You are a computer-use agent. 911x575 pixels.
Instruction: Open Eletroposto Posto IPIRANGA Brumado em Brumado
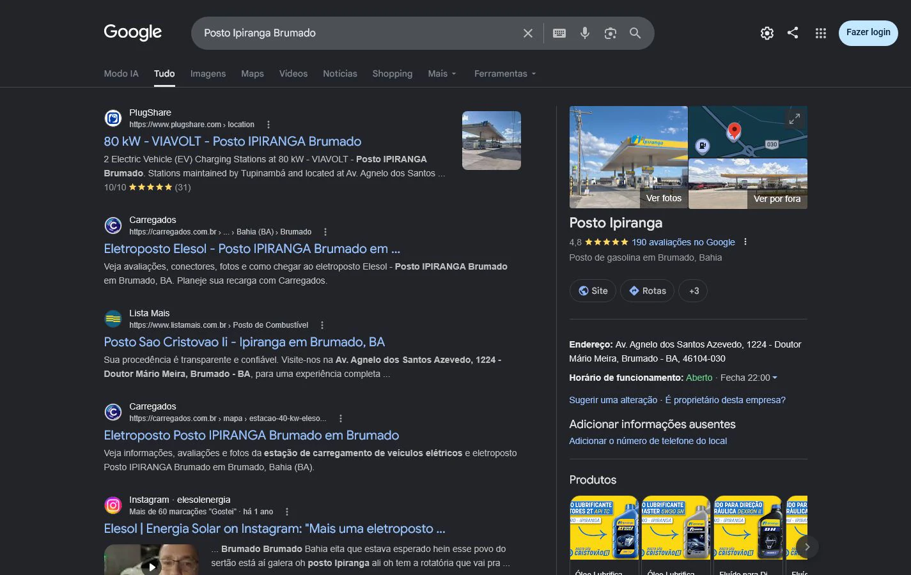coord(251,435)
